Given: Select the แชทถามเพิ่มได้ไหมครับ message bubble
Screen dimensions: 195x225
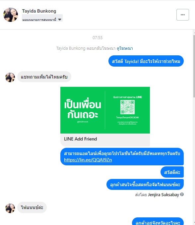Looking at the screenshot, I should (44, 77).
